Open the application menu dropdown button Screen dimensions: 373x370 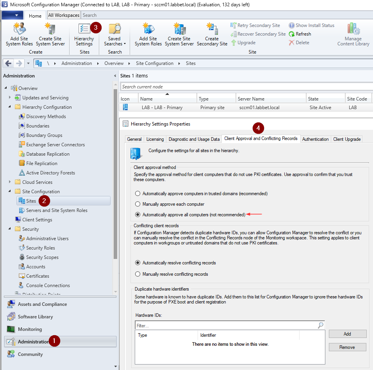pyautogui.click(x=12, y=15)
